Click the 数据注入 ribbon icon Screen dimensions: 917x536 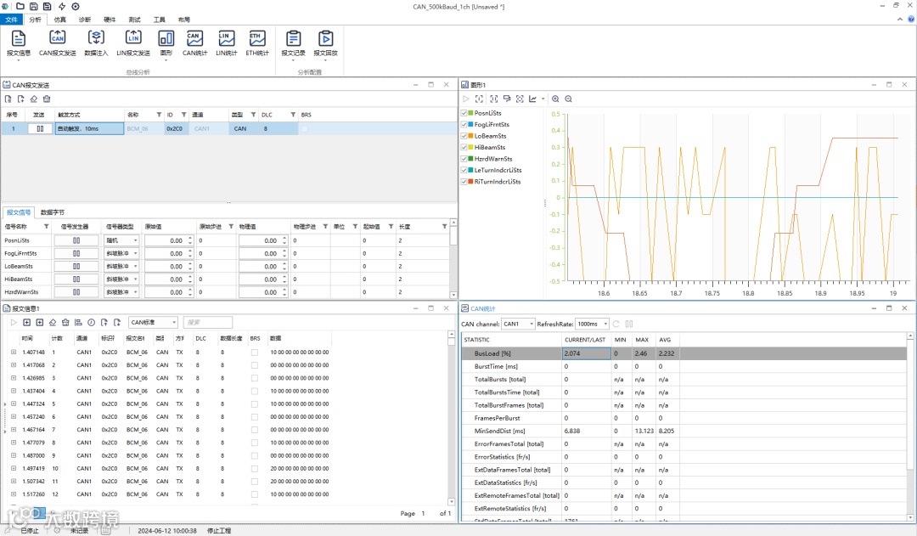pyautogui.click(x=96, y=39)
